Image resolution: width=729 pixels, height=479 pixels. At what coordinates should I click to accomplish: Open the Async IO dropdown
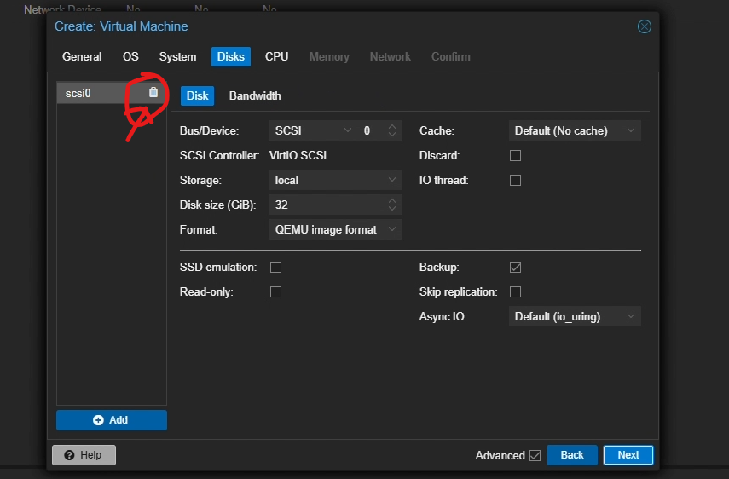click(575, 317)
